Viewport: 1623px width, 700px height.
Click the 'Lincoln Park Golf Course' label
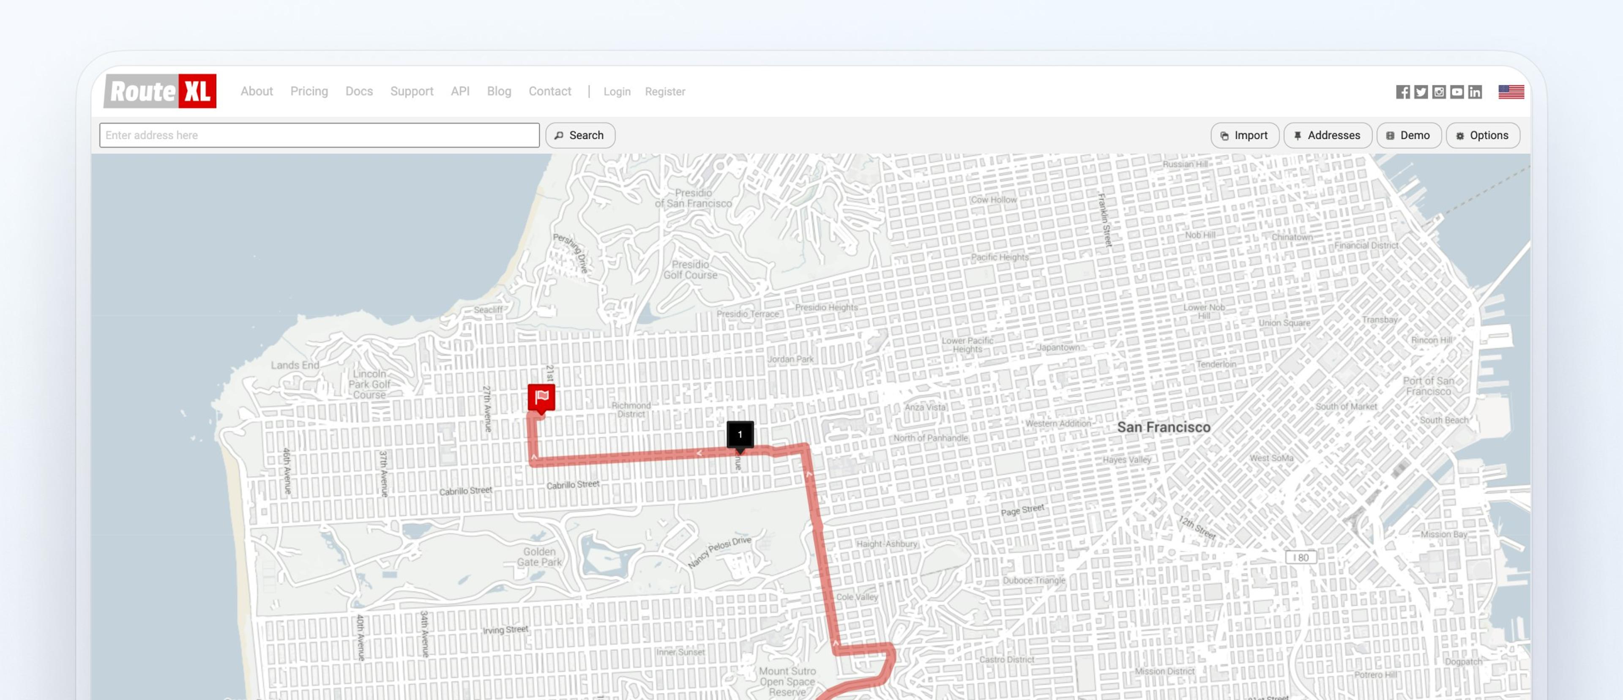(x=369, y=384)
